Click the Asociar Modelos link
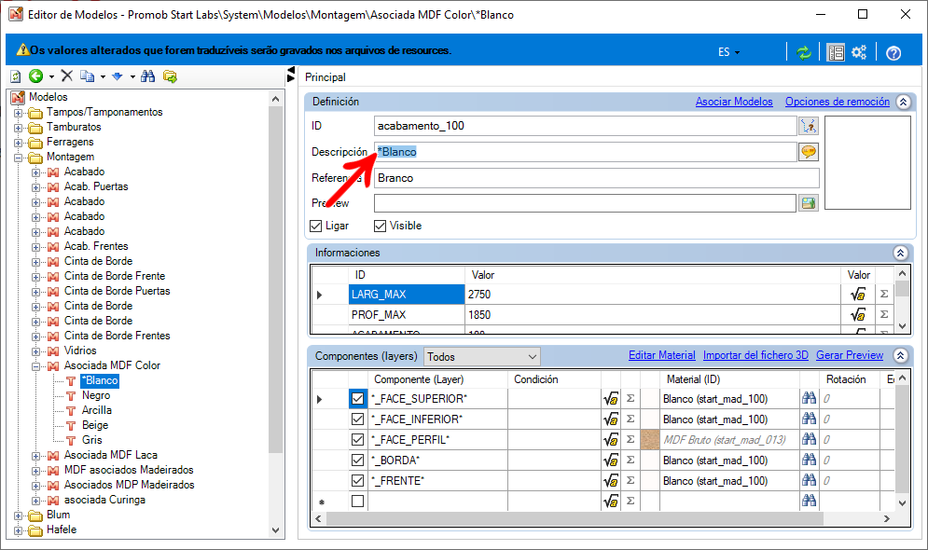 coord(734,102)
